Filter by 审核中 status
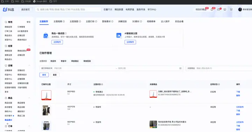This screenshot has height=132, width=252. [x=63, y=61]
